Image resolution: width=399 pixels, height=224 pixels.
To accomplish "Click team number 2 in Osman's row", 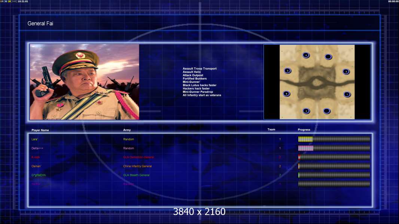I will point(280,166).
